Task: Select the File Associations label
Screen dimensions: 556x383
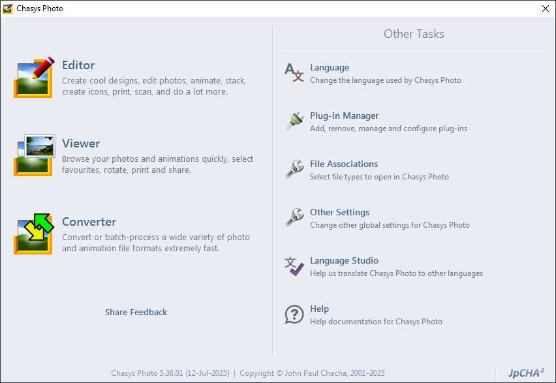Action: coord(344,164)
